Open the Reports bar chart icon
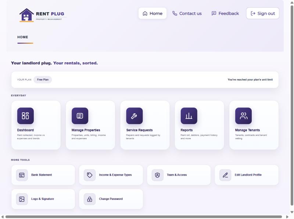This screenshot has height=219, width=294. point(189,116)
